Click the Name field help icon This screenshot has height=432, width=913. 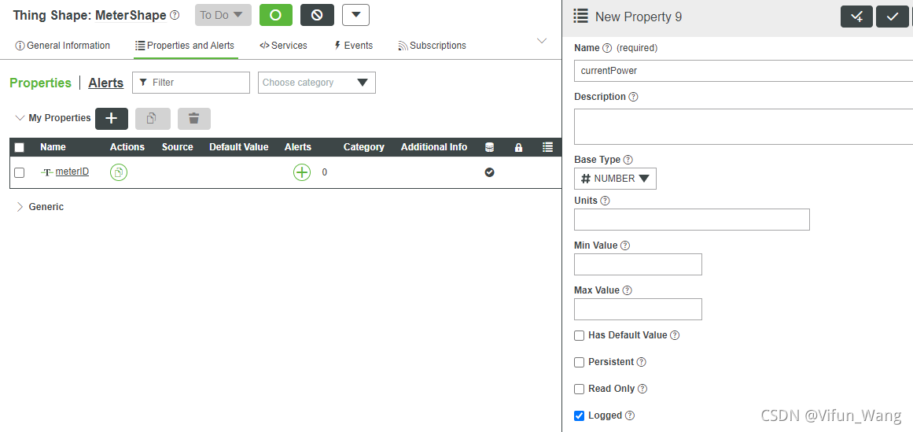607,48
